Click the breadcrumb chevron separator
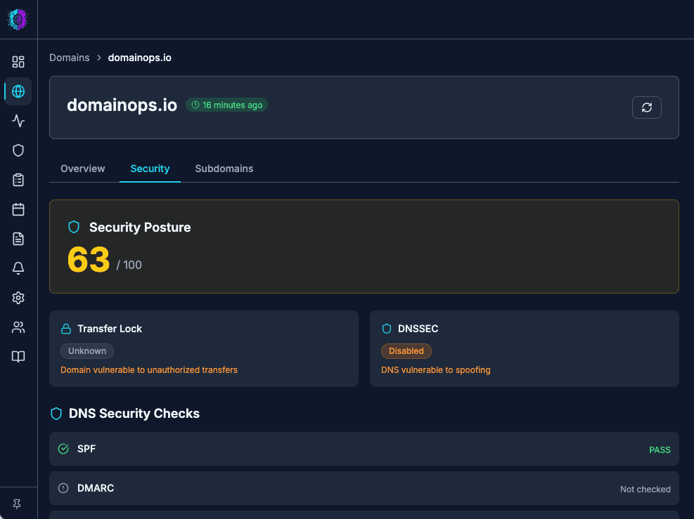Screen dimensions: 694x519 (x=99, y=58)
